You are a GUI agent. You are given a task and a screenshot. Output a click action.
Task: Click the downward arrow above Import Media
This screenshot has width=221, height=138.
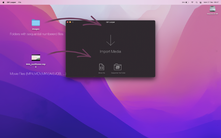[x=110, y=40]
